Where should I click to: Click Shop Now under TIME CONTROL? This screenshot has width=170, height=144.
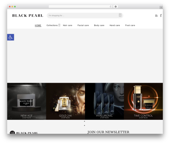(x=143, y=118)
